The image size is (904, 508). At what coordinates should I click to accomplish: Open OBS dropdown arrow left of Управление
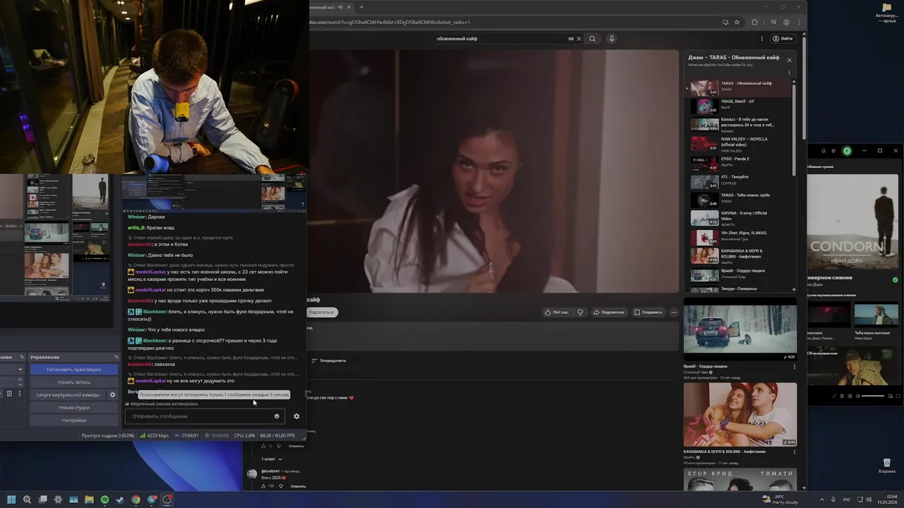20,370
